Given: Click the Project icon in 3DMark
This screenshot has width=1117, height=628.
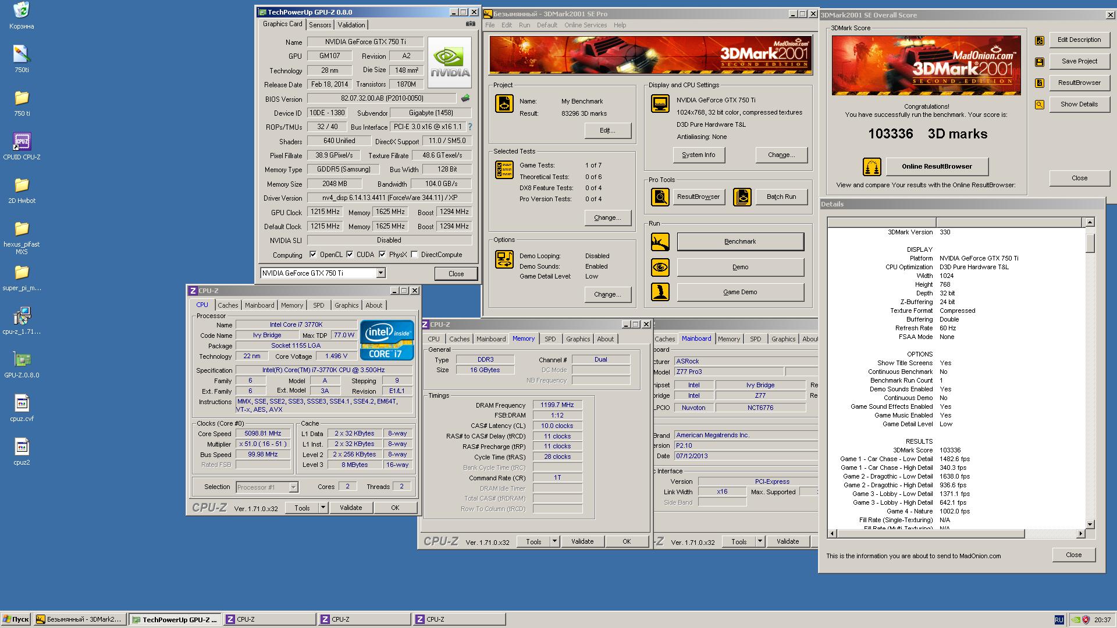Looking at the screenshot, I should click(x=504, y=104).
